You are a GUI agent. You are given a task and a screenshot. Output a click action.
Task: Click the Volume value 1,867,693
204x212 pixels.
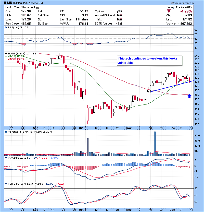tap(185, 23)
